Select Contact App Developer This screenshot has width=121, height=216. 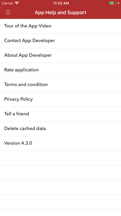(x=60, y=41)
